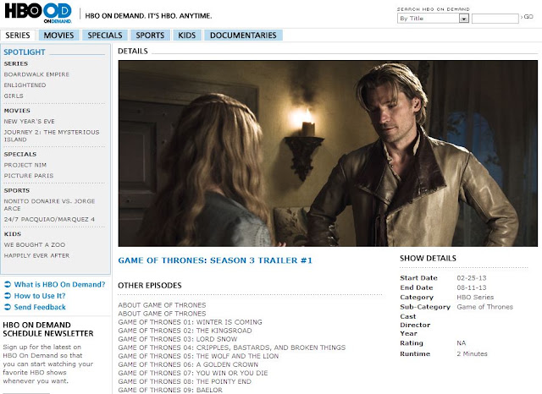542x394 pixels.
Task: Click the HBO On Demand logo
Action: 38,14
